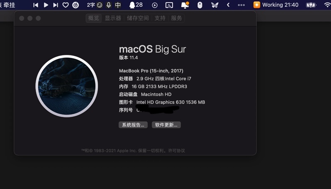
Task: Go to the 支持 tab
Action: pyautogui.click(x=160, y=18)
